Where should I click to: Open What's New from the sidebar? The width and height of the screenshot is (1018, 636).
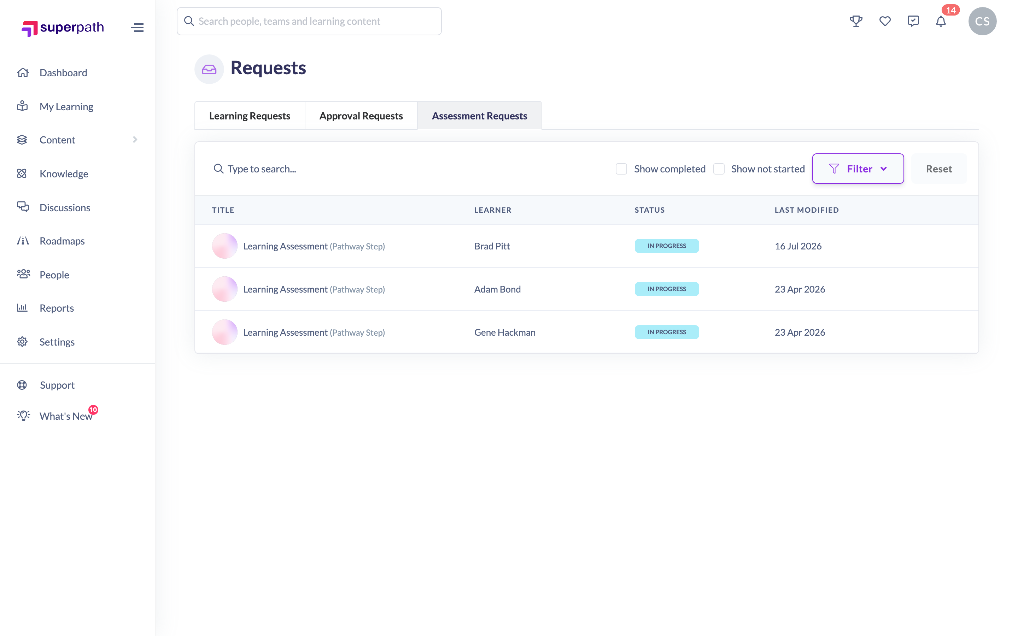[66, 416]
